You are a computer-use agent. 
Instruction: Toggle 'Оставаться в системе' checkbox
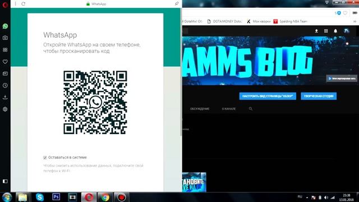click(45, 158)
